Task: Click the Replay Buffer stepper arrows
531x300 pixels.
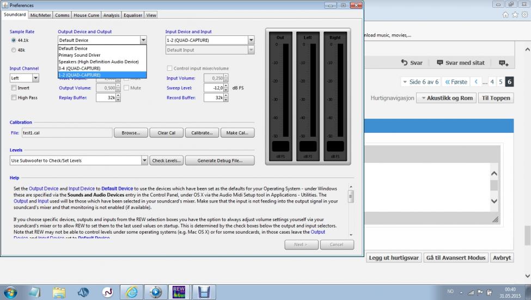Action: [x=118, y=97]
